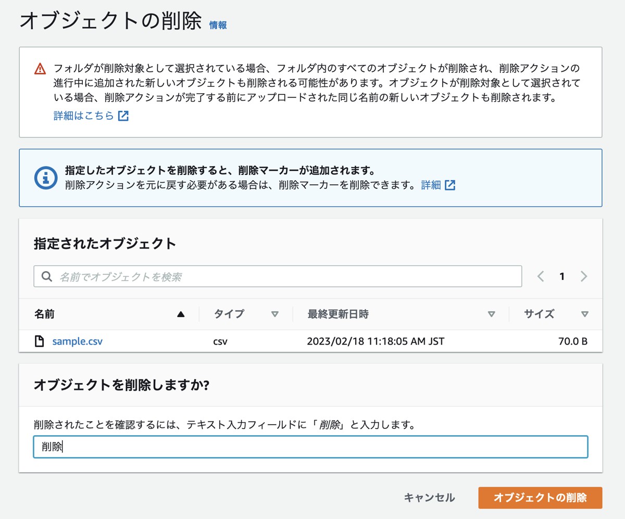Click the left pagination chevron
Viewport: 625px width, 519px height.
540,276
